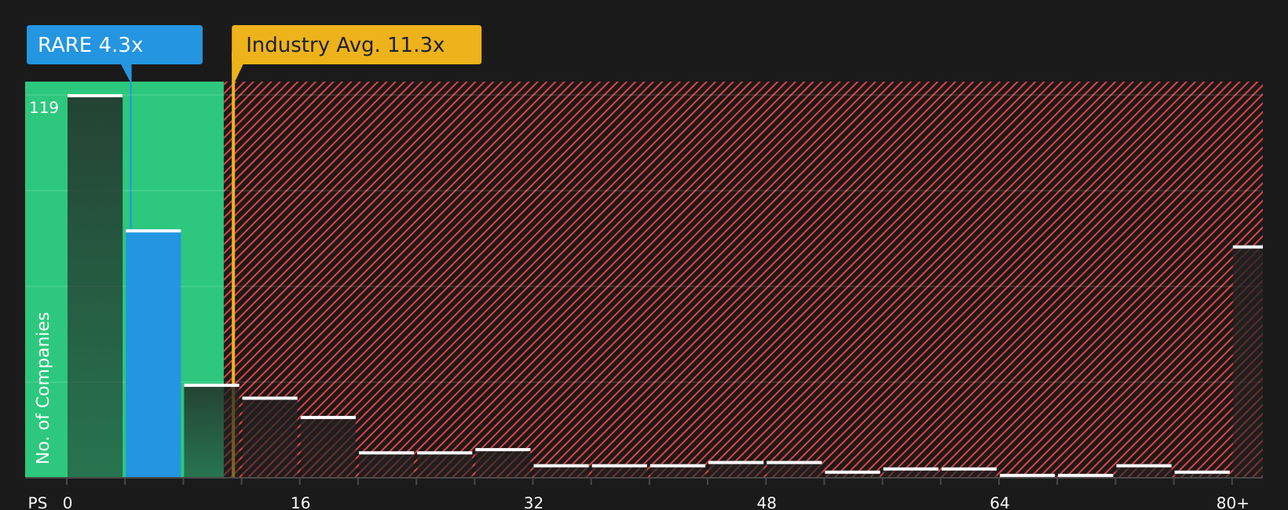The height and width of the screenshot is (510, 1288).
Task: Click the 32 axis tick label
Action: [x=533, y=503]
